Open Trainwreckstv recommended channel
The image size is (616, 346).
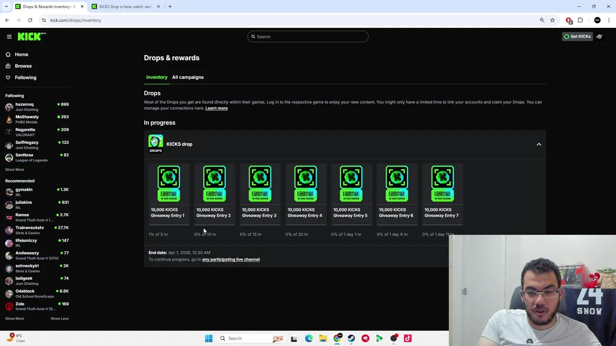pos(37,230)
